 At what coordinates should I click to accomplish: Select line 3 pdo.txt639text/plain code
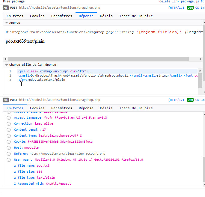click(x=42, y=80)
